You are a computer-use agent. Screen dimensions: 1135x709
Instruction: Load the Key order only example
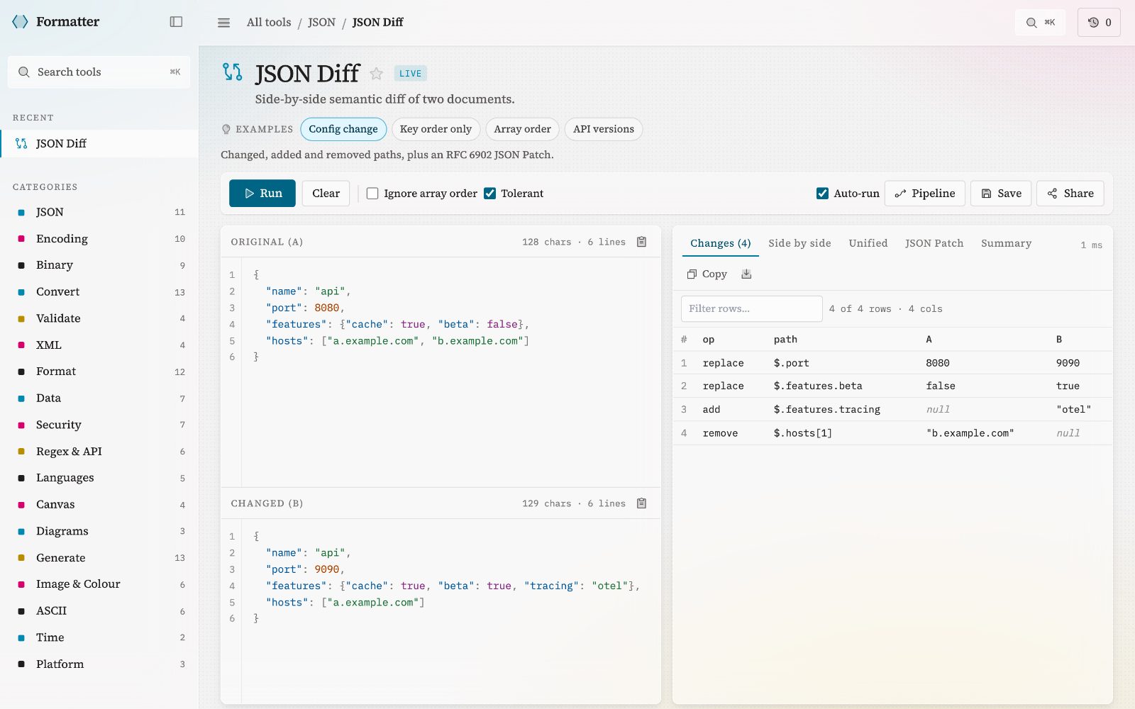click(436, 129)
